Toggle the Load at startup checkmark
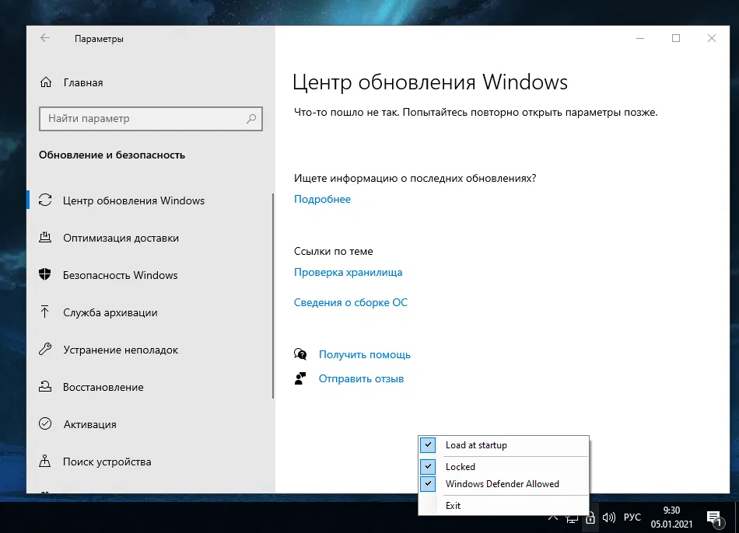The image size is (739, 533). click(x=428, y=445)
